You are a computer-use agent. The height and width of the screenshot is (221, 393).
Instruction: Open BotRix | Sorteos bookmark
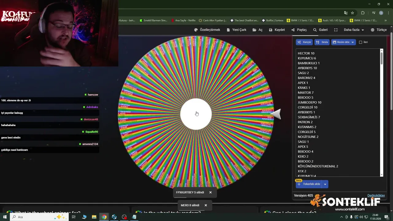273,21
